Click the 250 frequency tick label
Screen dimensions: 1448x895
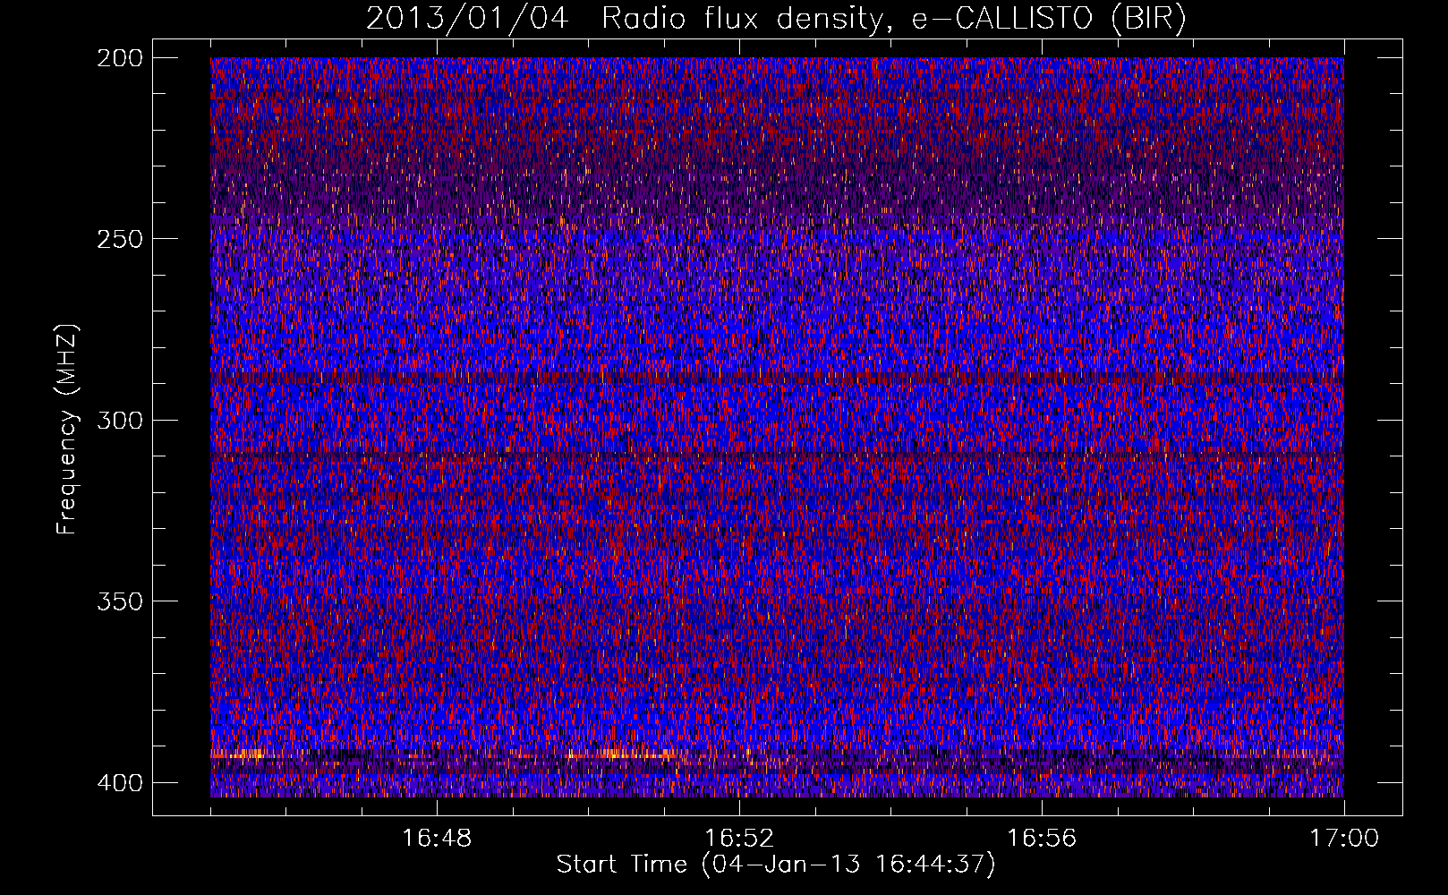(x=119, y=239)
